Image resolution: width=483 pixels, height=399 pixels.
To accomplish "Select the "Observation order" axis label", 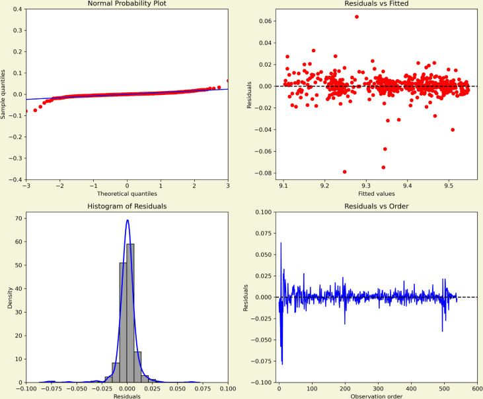I will (x=377, y=396).
